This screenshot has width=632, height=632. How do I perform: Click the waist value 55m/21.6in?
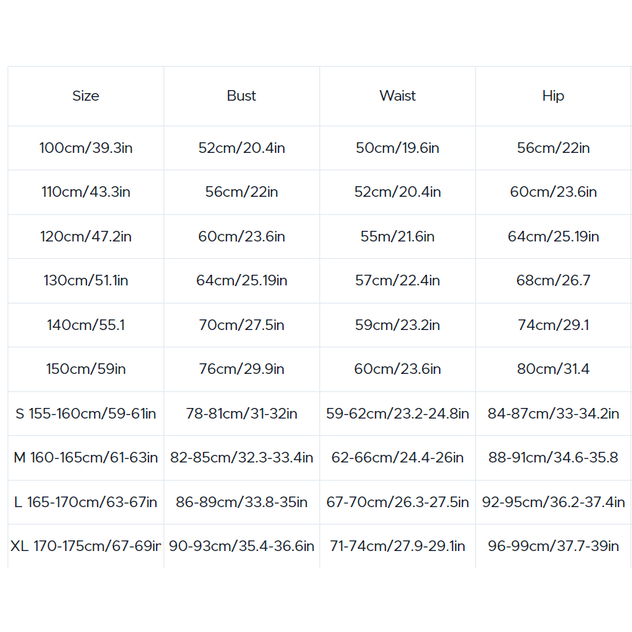click(x=397, y=236)
